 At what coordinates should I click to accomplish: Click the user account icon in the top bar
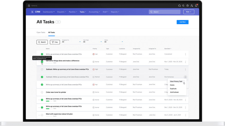192,6
